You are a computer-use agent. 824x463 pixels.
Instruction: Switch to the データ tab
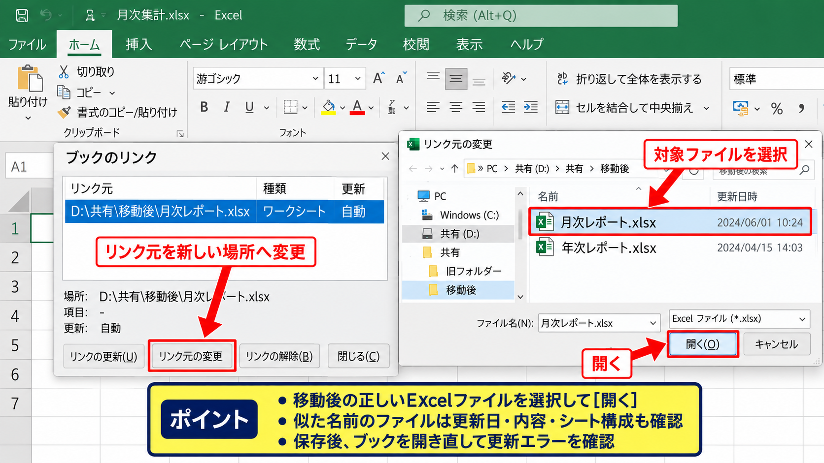pos(361,44)
